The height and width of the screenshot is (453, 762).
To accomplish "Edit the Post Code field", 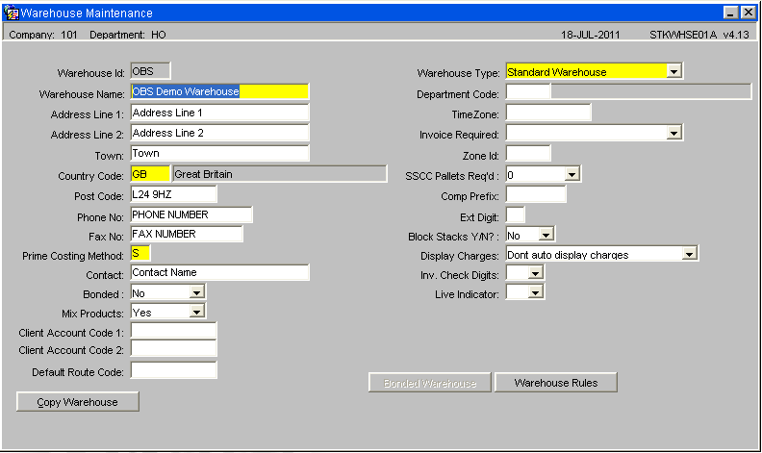I will pyautogui.click(x=173, y=194).
